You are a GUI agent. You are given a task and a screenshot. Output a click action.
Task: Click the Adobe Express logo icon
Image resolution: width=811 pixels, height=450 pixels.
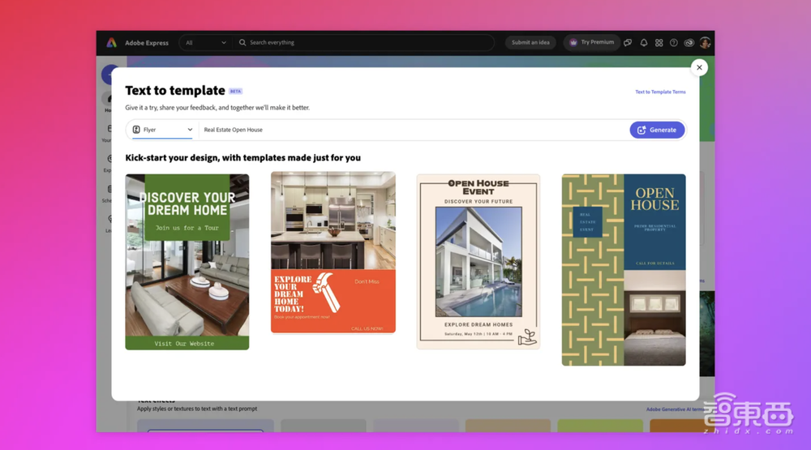[x=112, y=43]
